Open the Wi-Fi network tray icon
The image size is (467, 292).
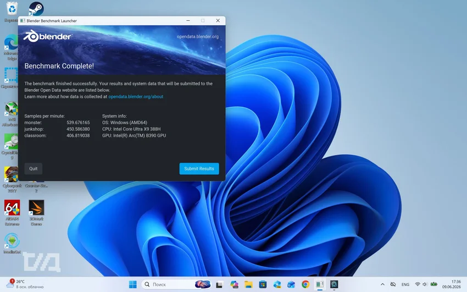[418, 284]
